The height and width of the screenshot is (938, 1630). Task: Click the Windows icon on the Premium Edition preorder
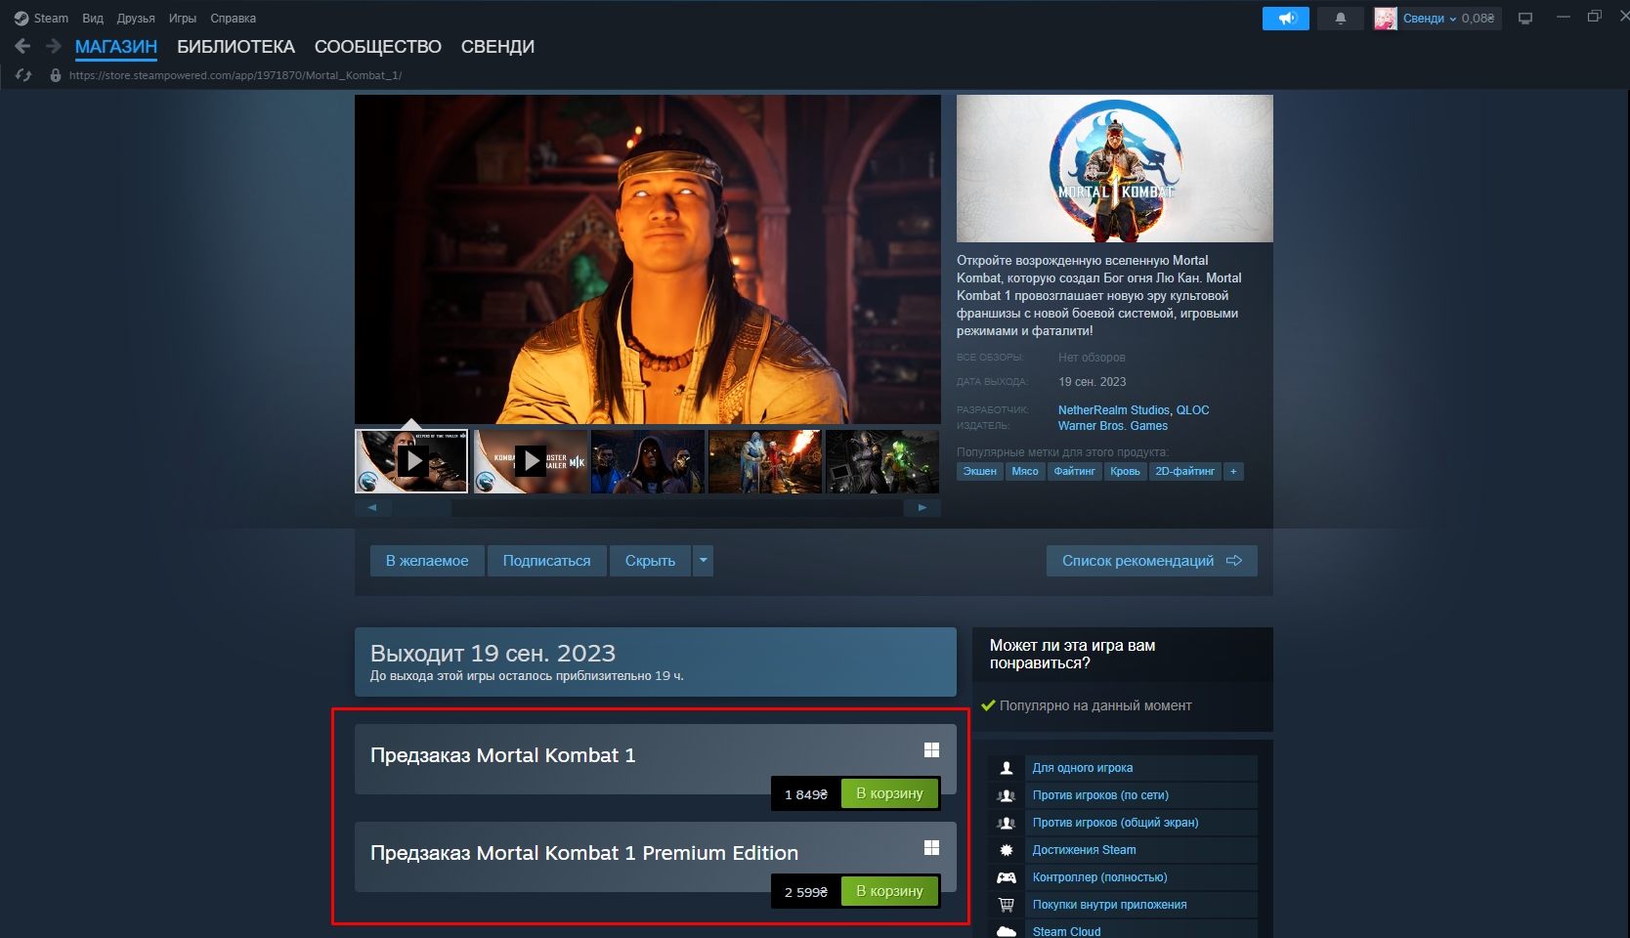(x=931, y=847)
